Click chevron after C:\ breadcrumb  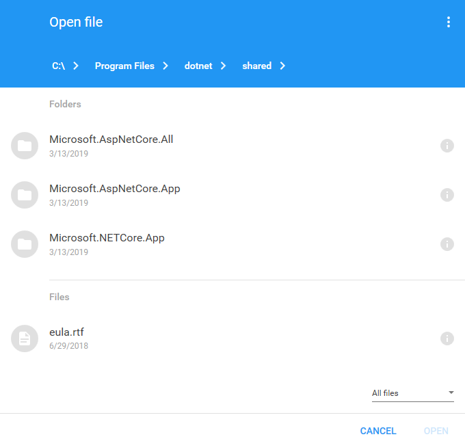pyautogui.click(x=76, y=66)
